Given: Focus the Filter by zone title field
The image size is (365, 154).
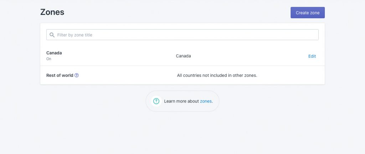Looking at the screenshot, I should click(x=182, y=34).
